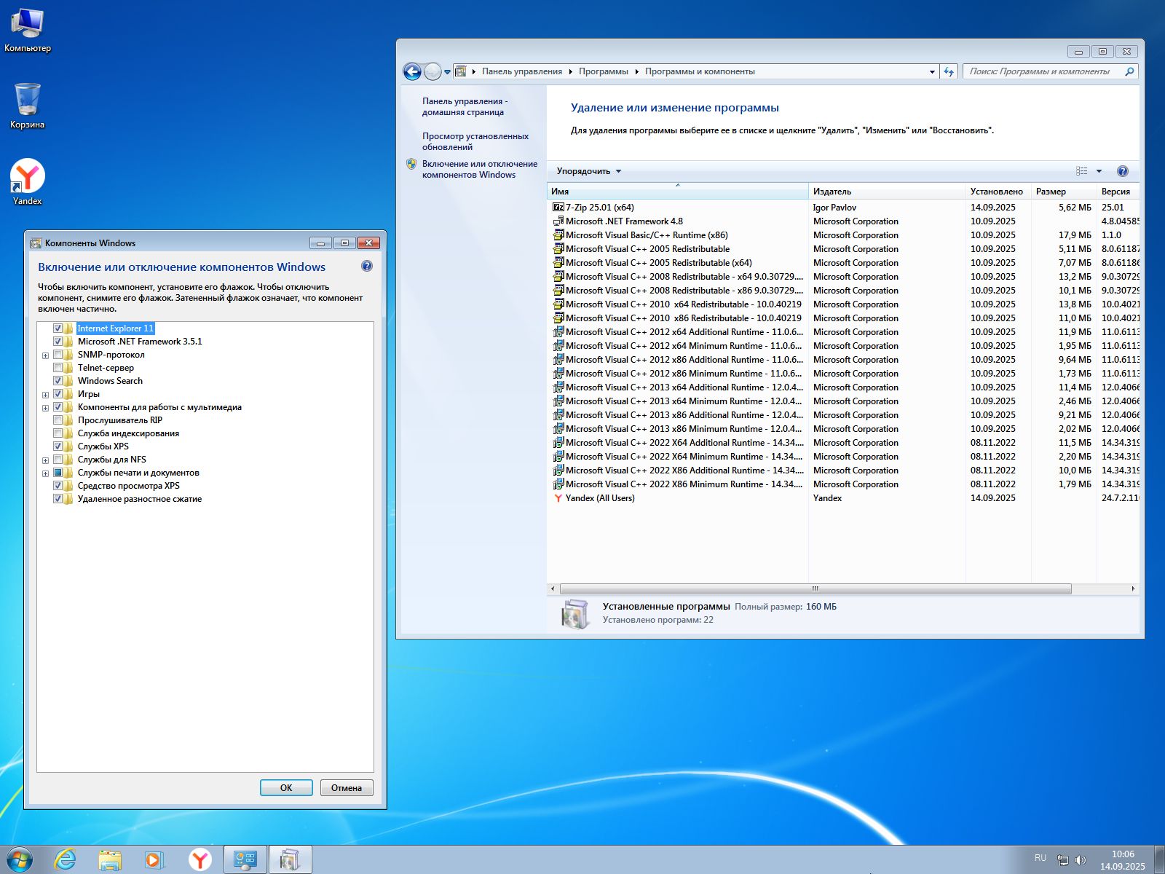Screen dimensions: 1165x874
Task: Enable the SNMP-протокол checkbox
Action: tap(58, 355)
